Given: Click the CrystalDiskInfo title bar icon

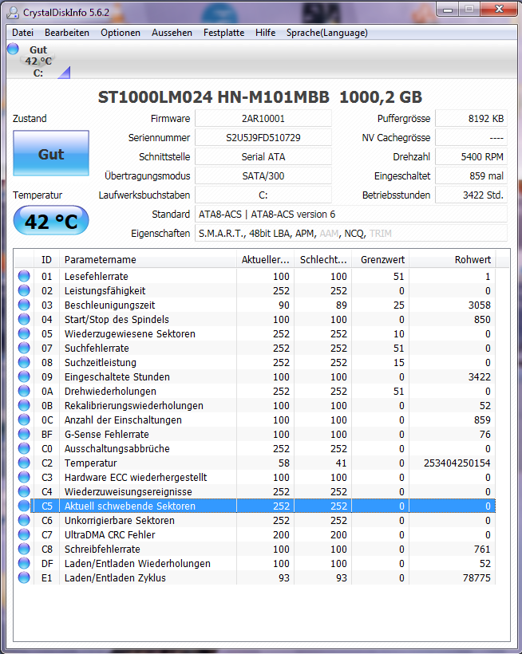Looking at the screenshot, I should click(x=13, y=13).
